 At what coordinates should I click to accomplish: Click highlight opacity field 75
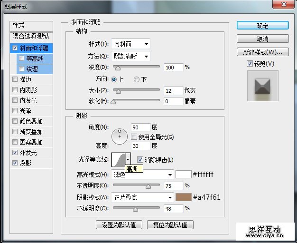pyautogui.click(x=174, y=185)
